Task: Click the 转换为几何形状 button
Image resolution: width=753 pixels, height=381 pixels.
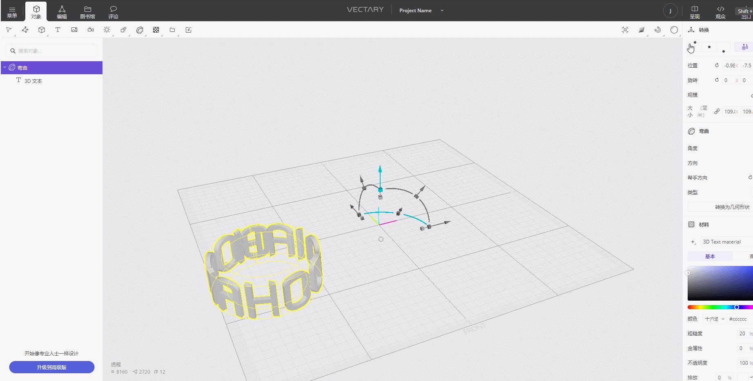Action: (720, 207)
